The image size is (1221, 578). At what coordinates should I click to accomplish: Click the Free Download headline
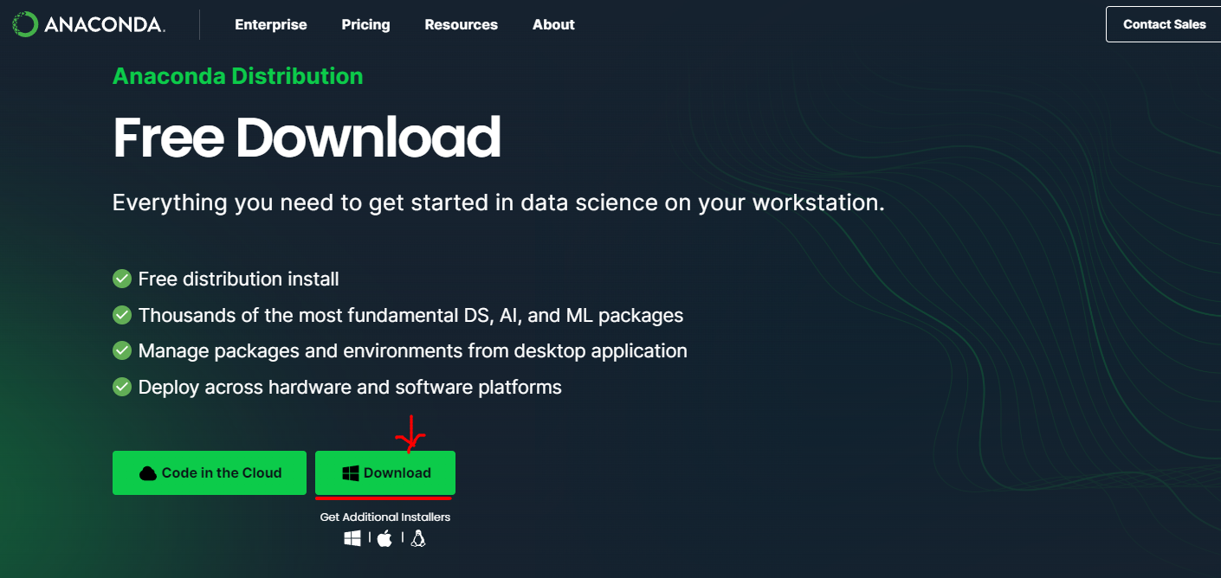tap(307, 137)
